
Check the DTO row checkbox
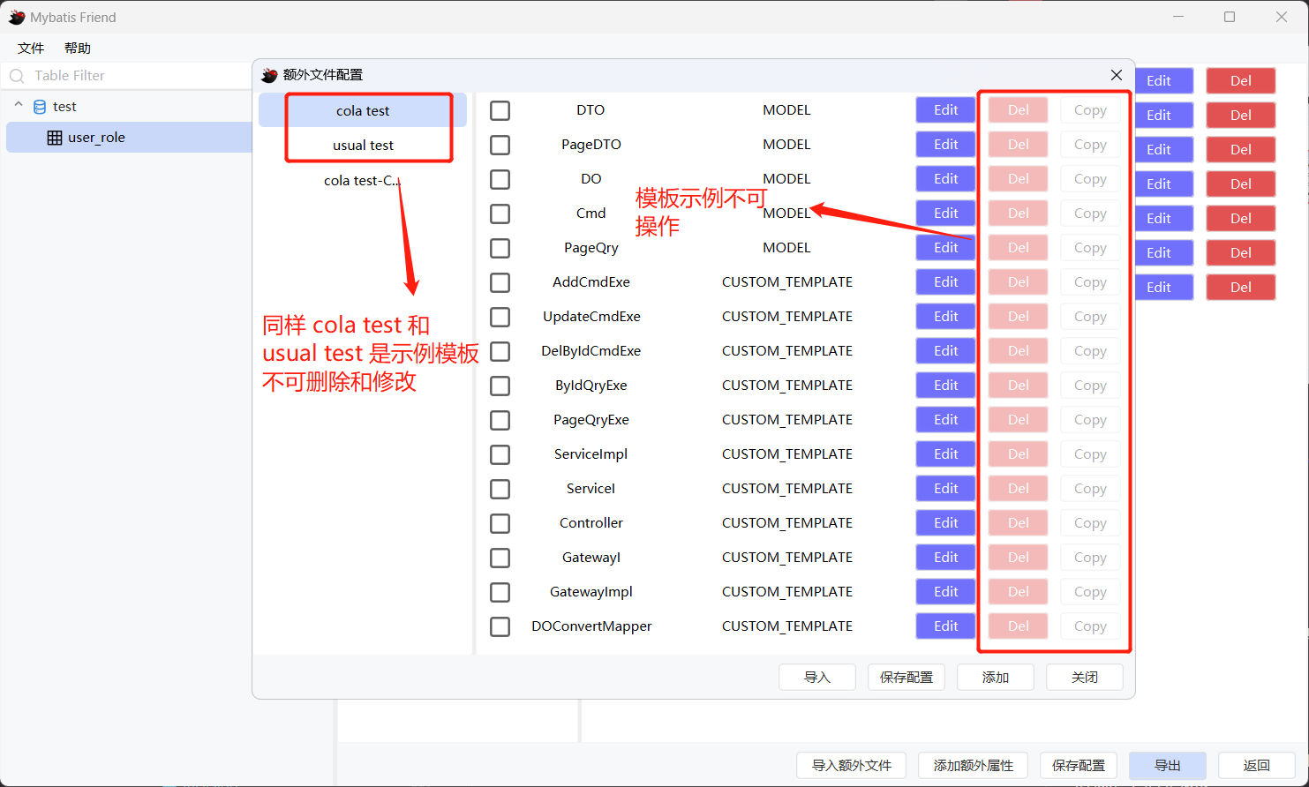500,110
